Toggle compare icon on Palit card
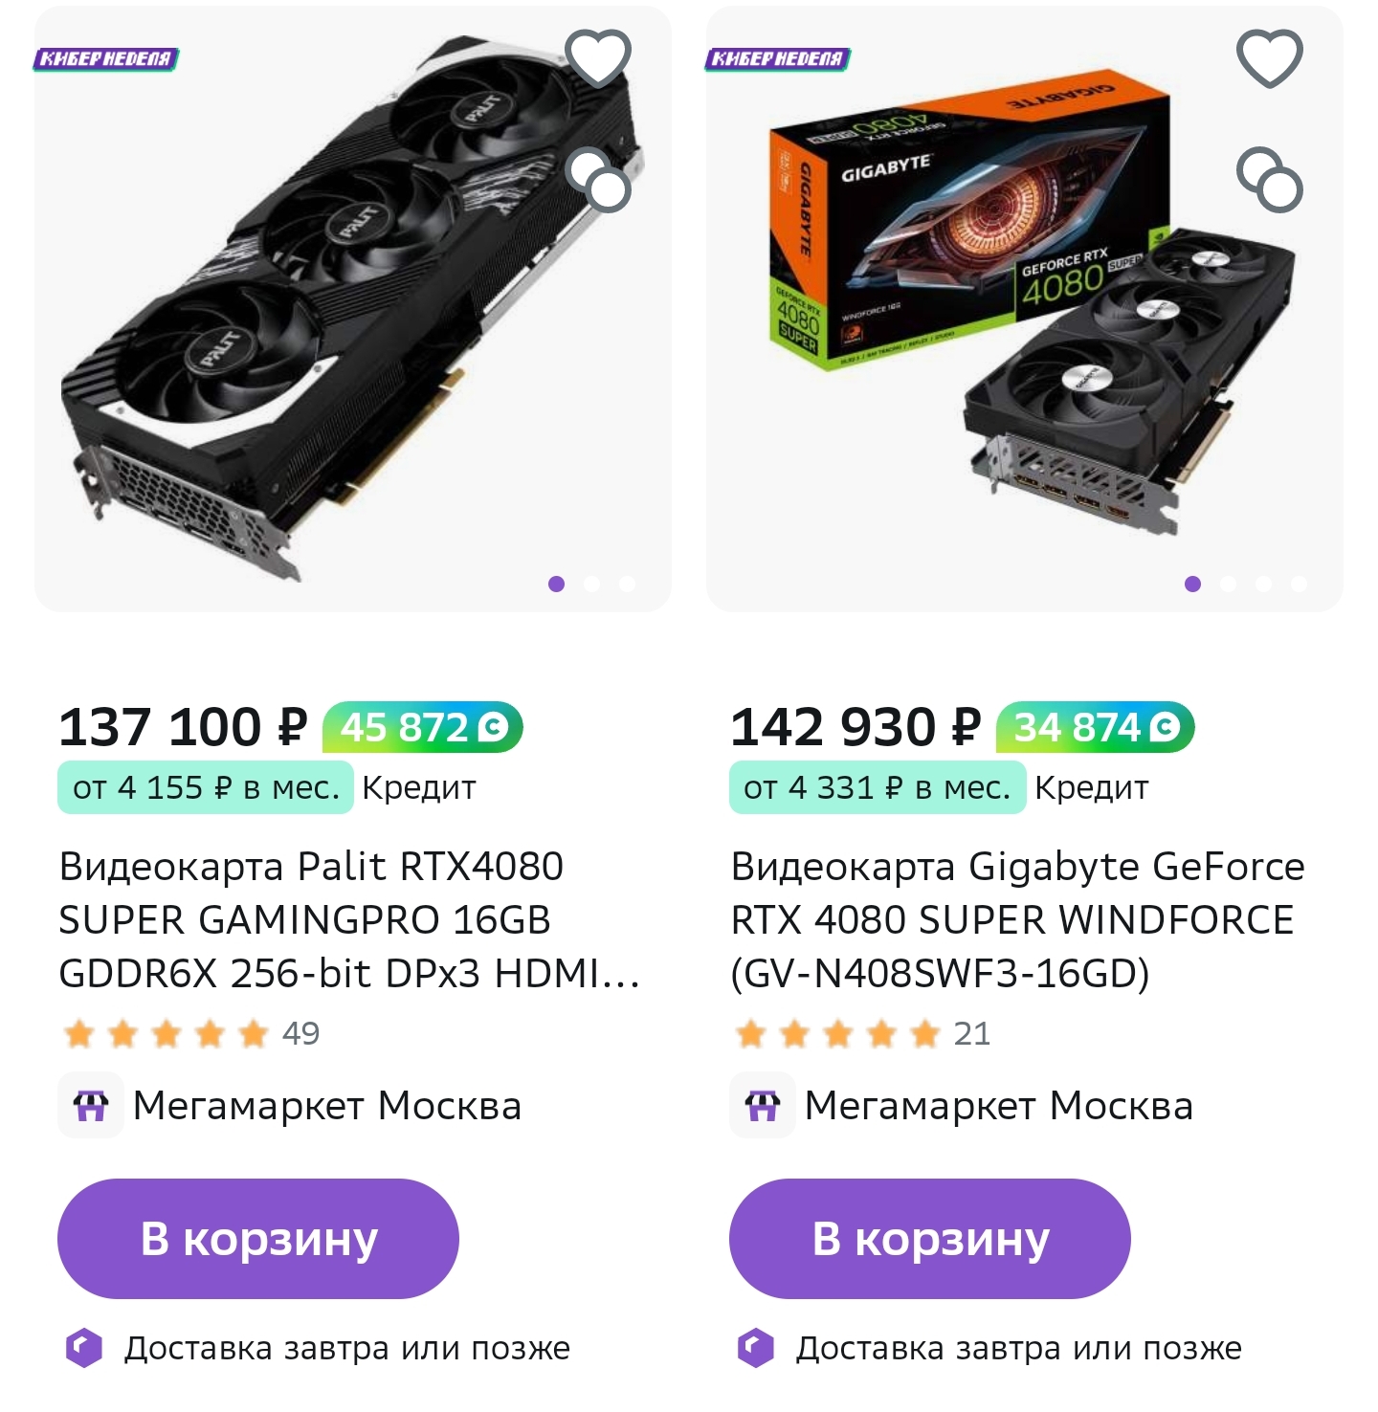 pyautogui.click(x=599, y=179)
